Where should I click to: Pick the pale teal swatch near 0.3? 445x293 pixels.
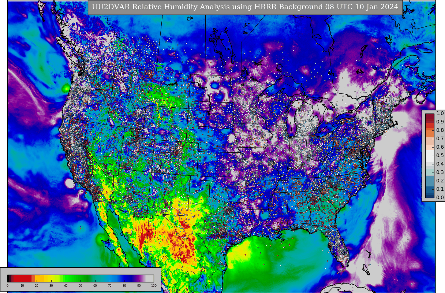coord(430,172)
